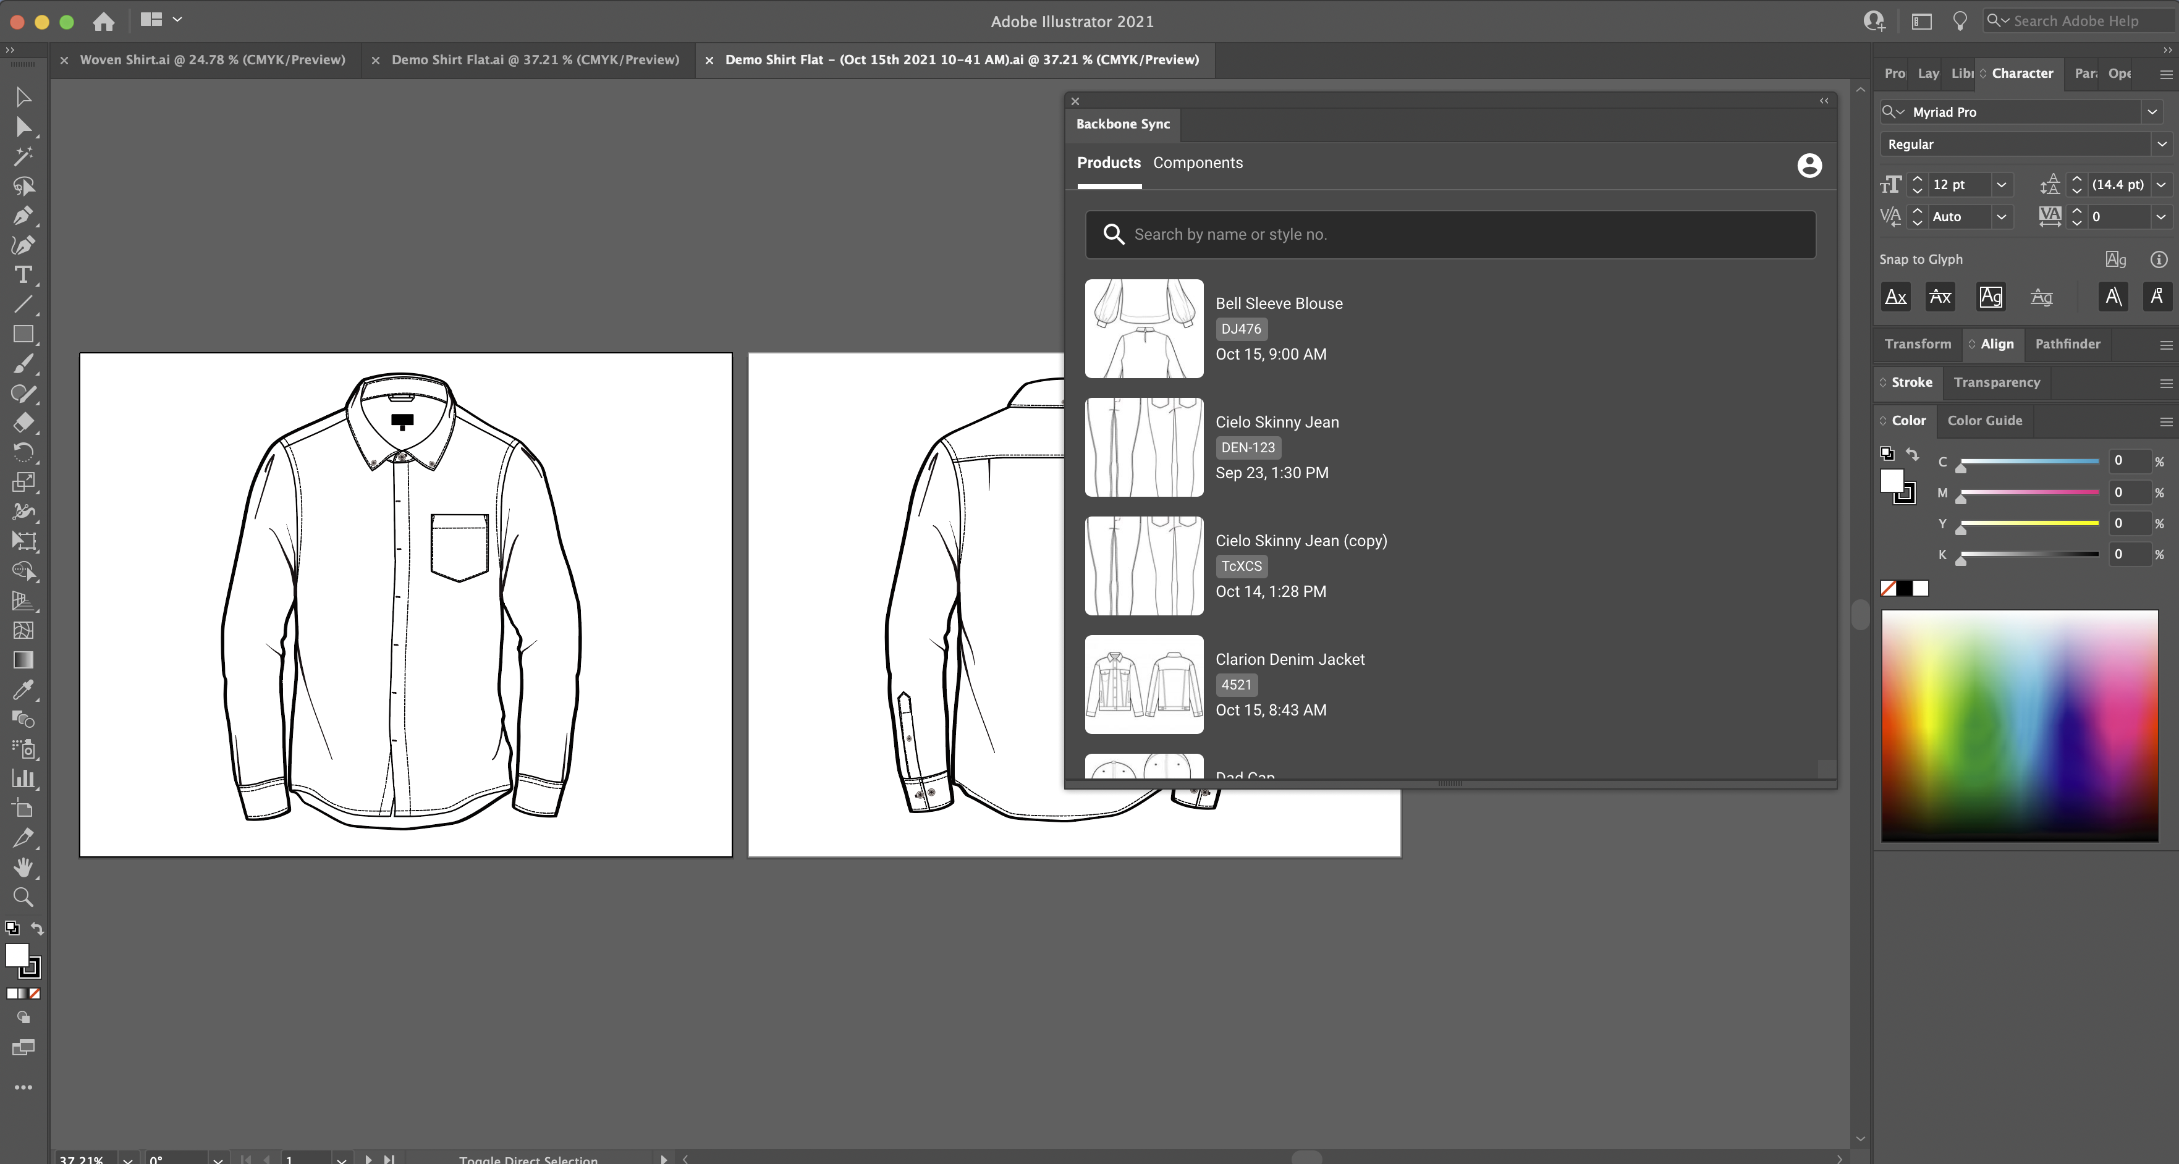The image size is (2179, 1164).
Task: Select the Type tool
Action: [23, 275]
